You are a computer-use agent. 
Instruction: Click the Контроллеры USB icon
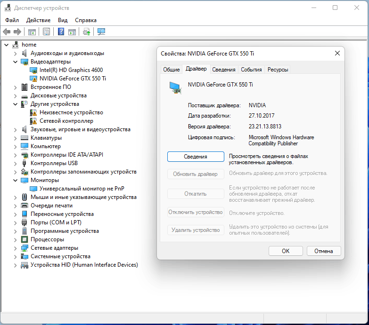coord(24,163)
